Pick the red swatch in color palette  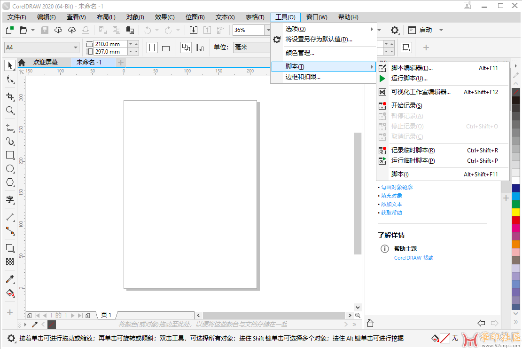pyautogui.click(x=516, y=220)
